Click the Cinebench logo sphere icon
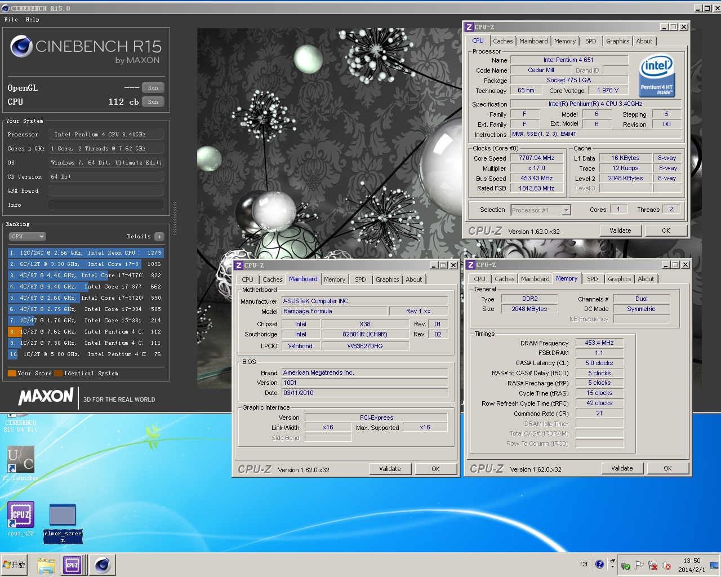This screenshot has width=721, height=577. 21,46
